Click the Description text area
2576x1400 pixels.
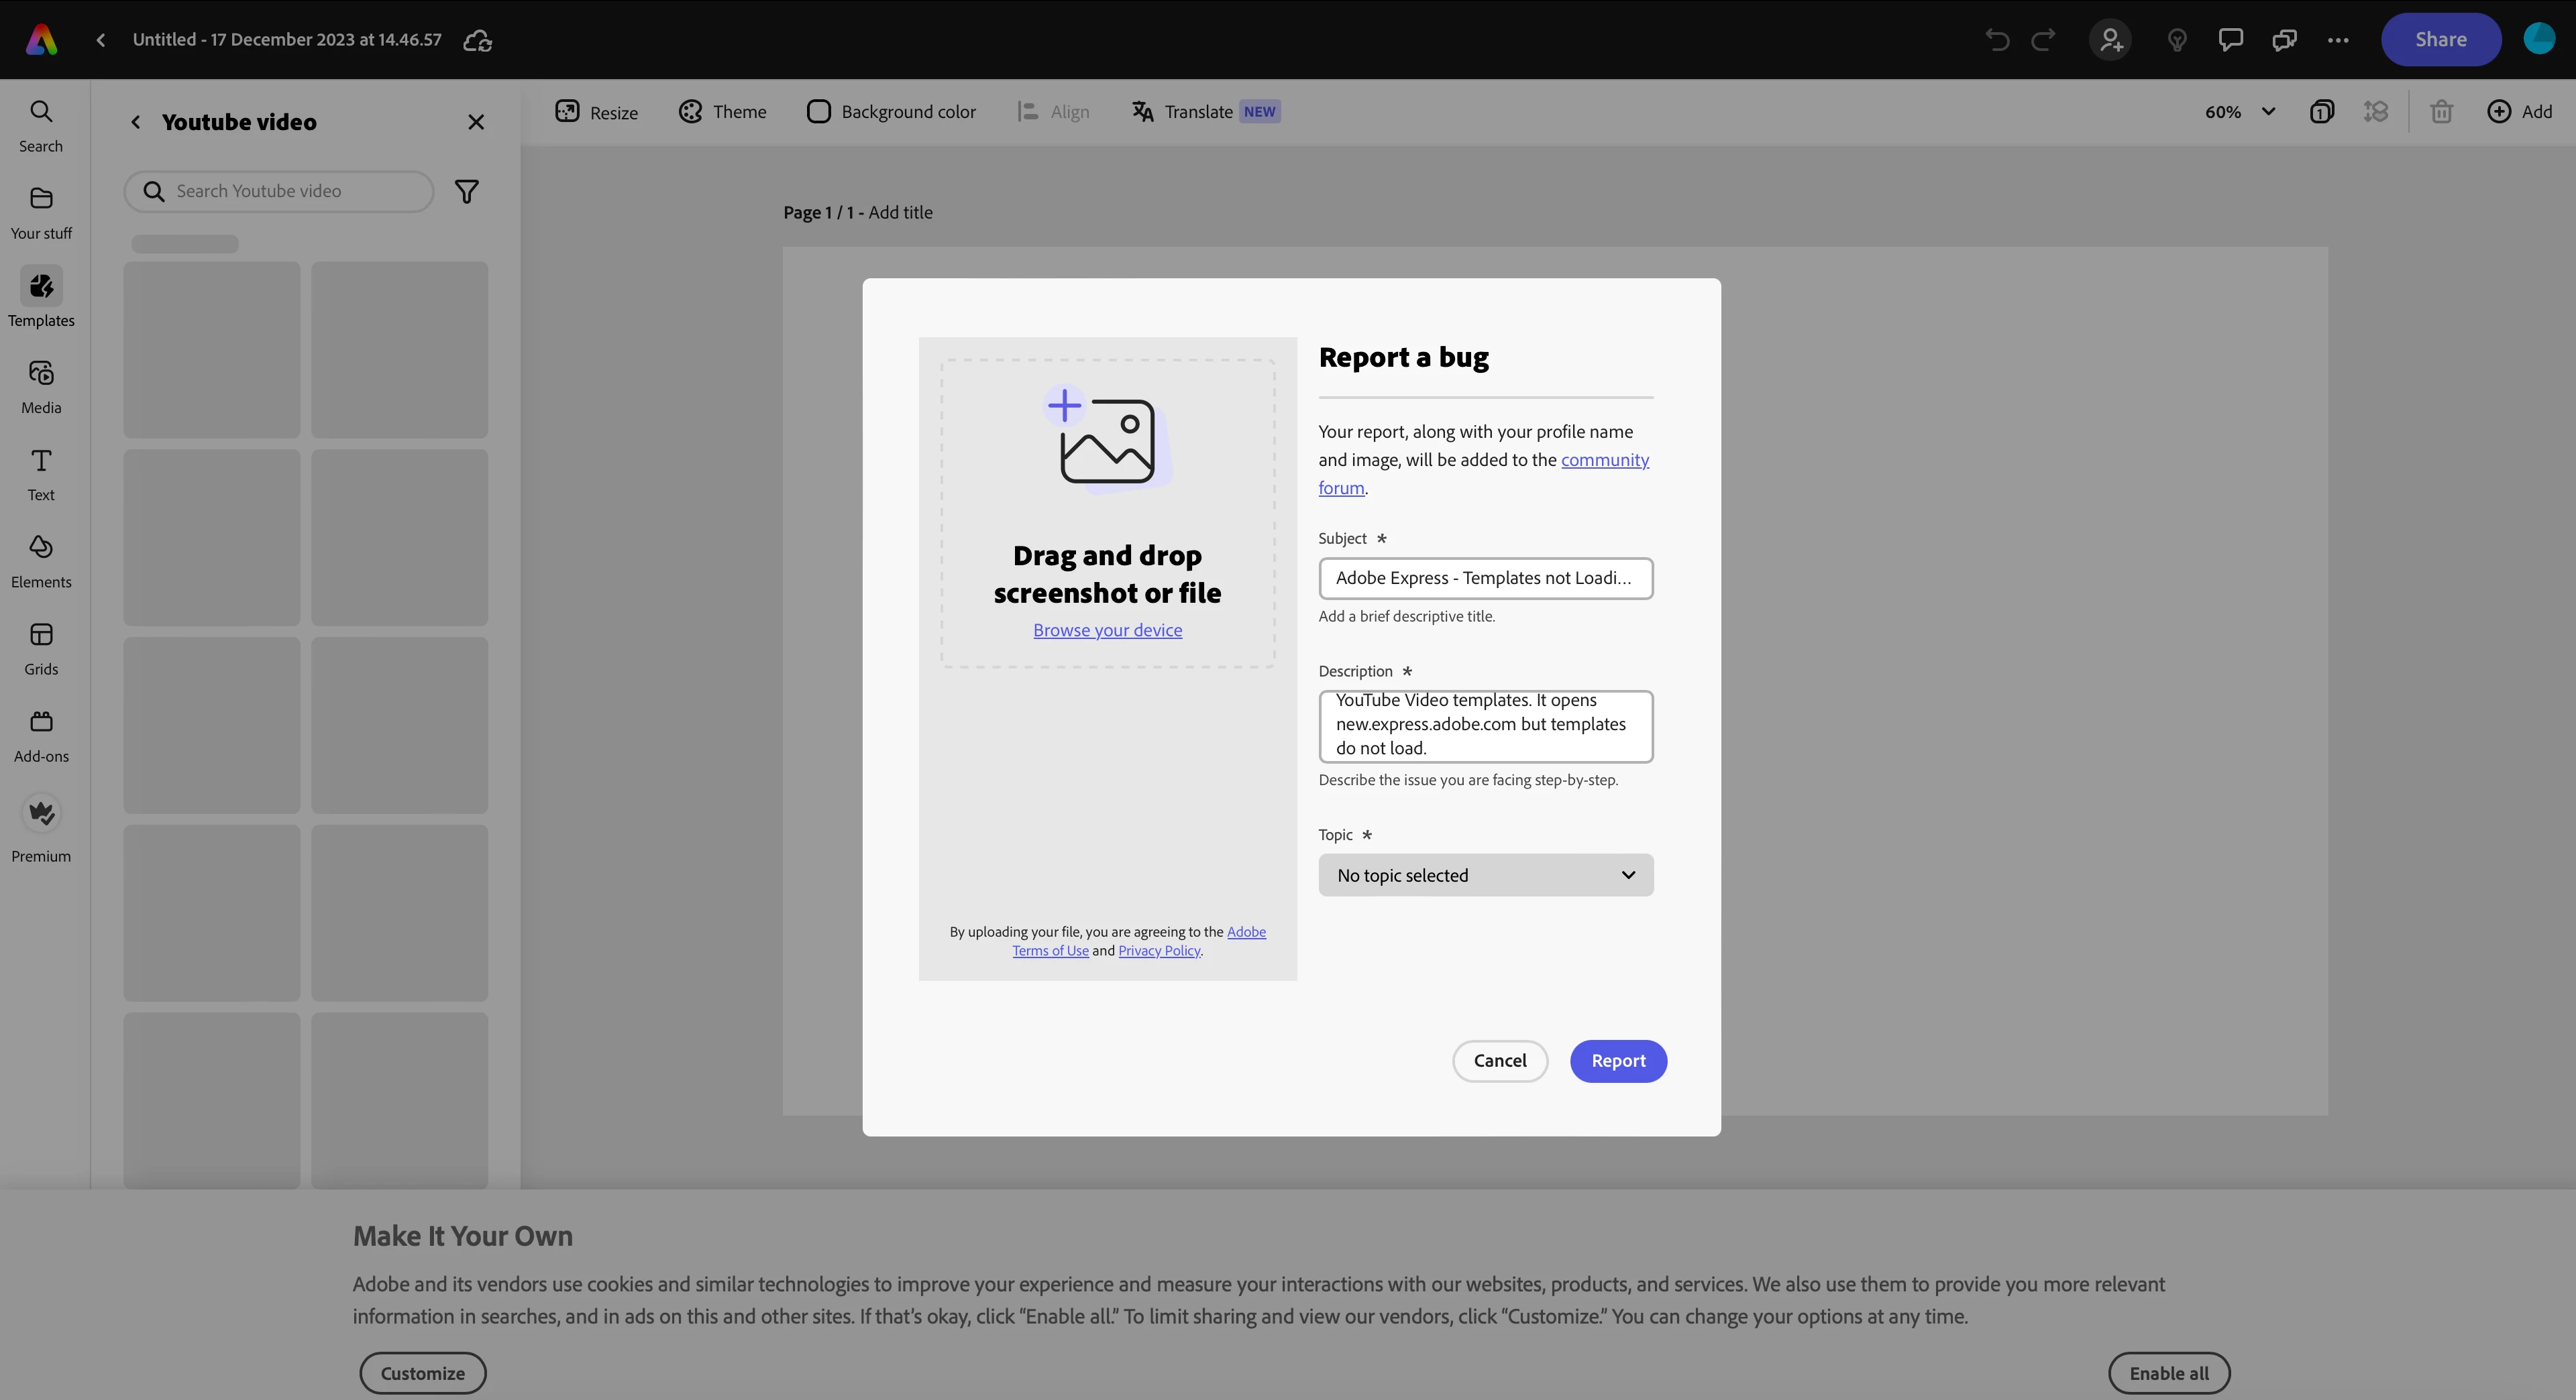[x=1486, y=726]
